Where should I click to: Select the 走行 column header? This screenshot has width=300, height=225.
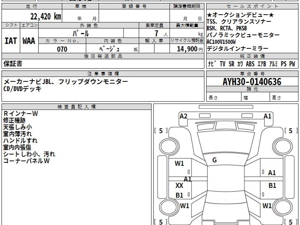point(32,6)
